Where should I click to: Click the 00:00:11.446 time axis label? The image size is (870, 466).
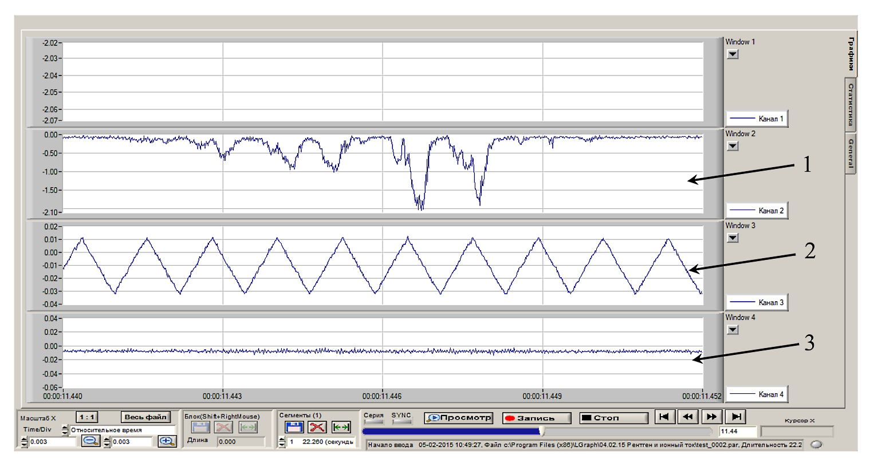[x=382, y=396]
